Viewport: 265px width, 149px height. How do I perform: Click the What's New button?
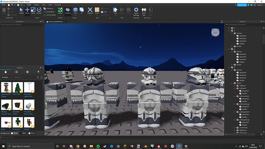click(242, 5)
